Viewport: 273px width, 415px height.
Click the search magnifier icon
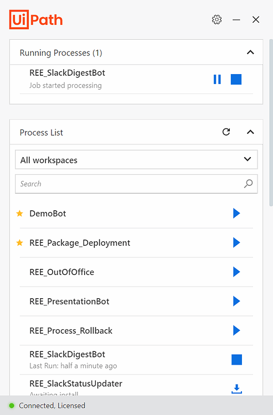249,183
